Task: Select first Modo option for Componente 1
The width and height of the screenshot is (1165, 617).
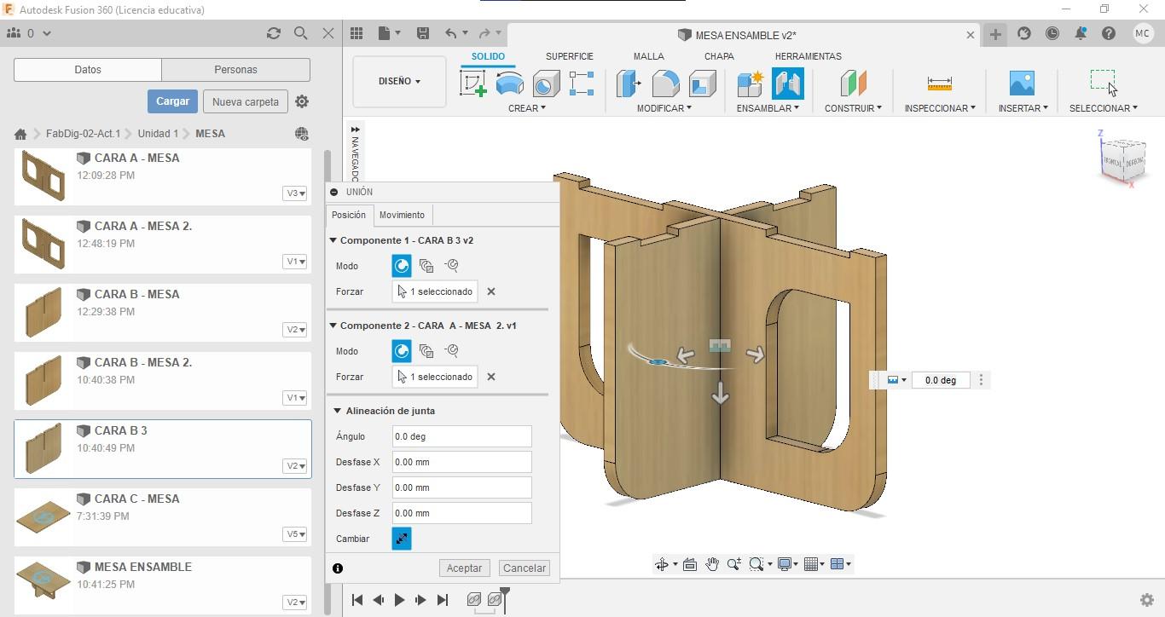Action: (x=402, y=266)
